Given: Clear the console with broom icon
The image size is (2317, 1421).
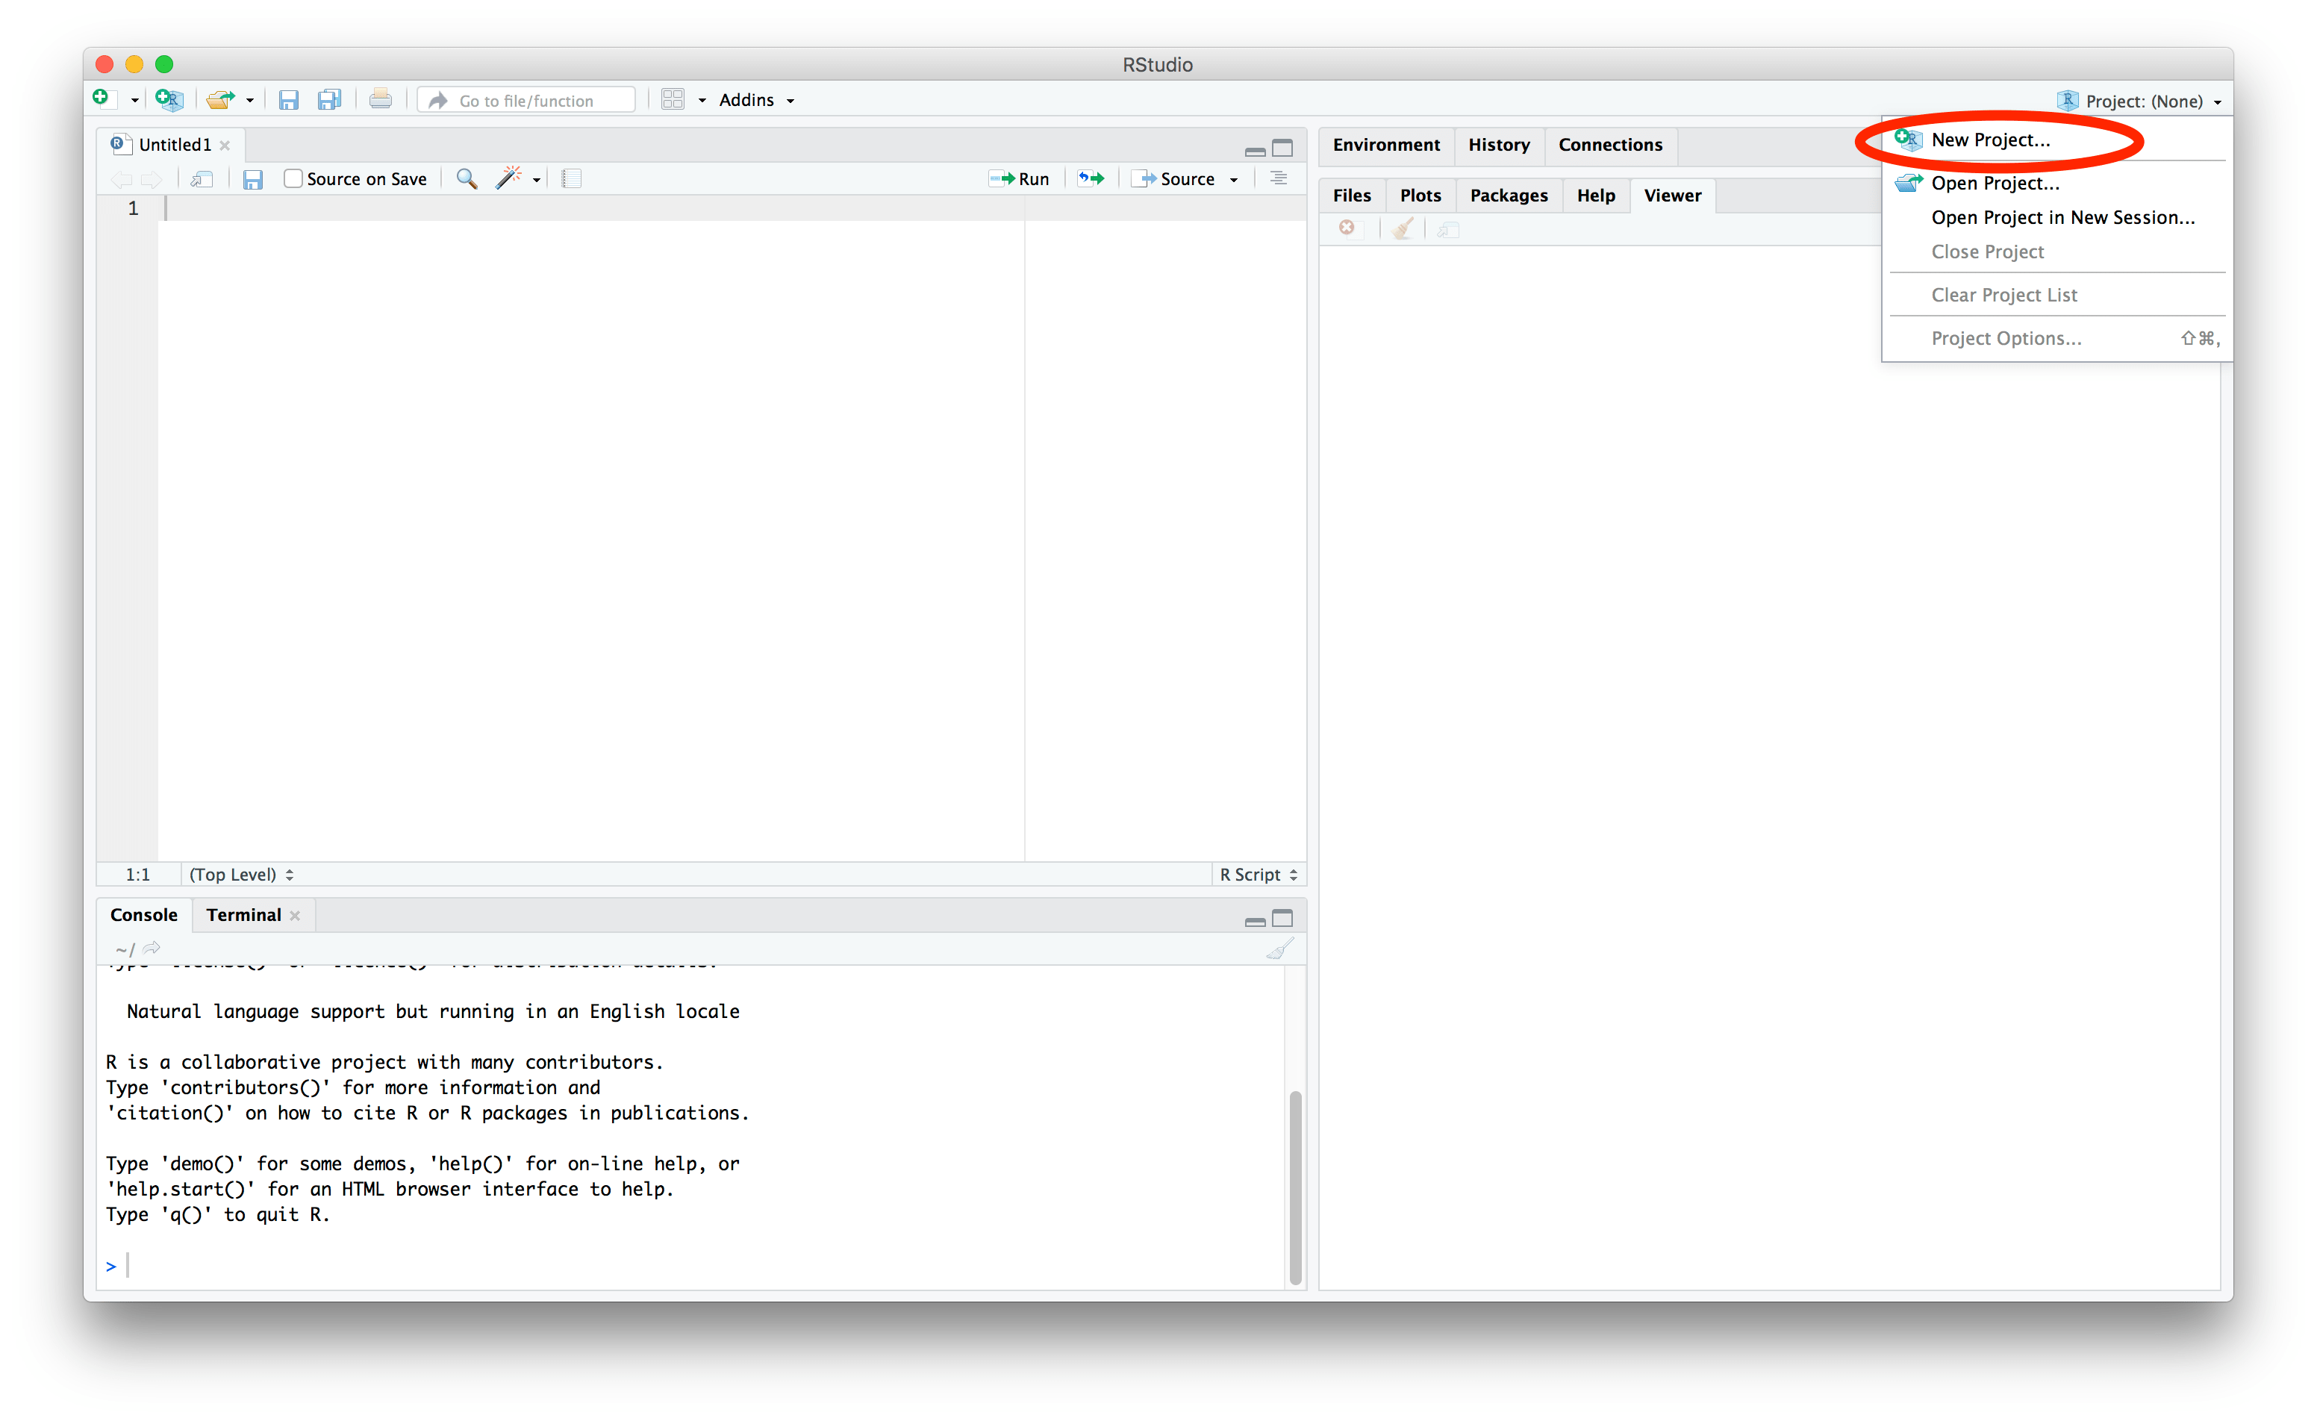Looking at the screenshot, I should [x=1280, y=949].
